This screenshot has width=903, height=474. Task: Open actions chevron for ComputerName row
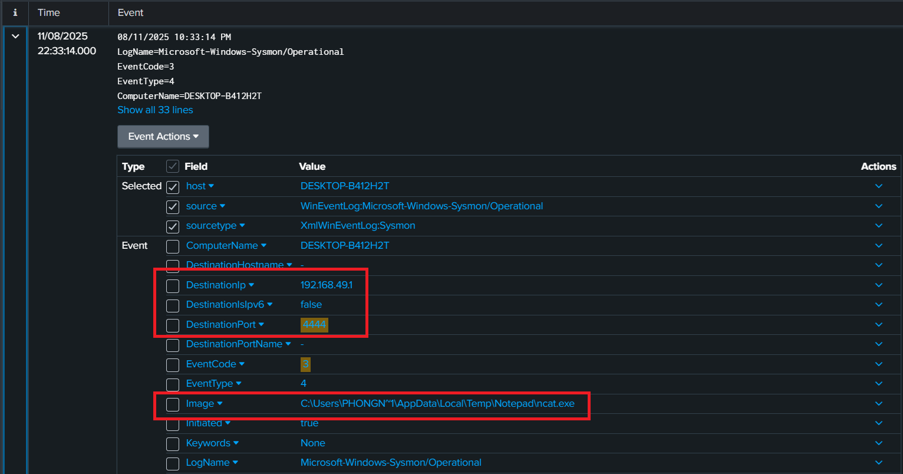pos(878,246)
